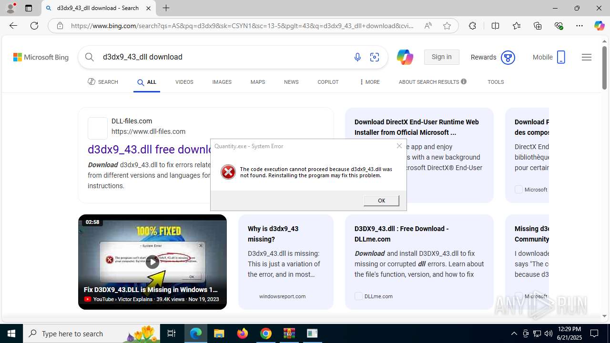Open d3dx9_43.dll free download result
The height and width of the screenshot is (343, 610).
pyautogui.click(x=149, y=149)
